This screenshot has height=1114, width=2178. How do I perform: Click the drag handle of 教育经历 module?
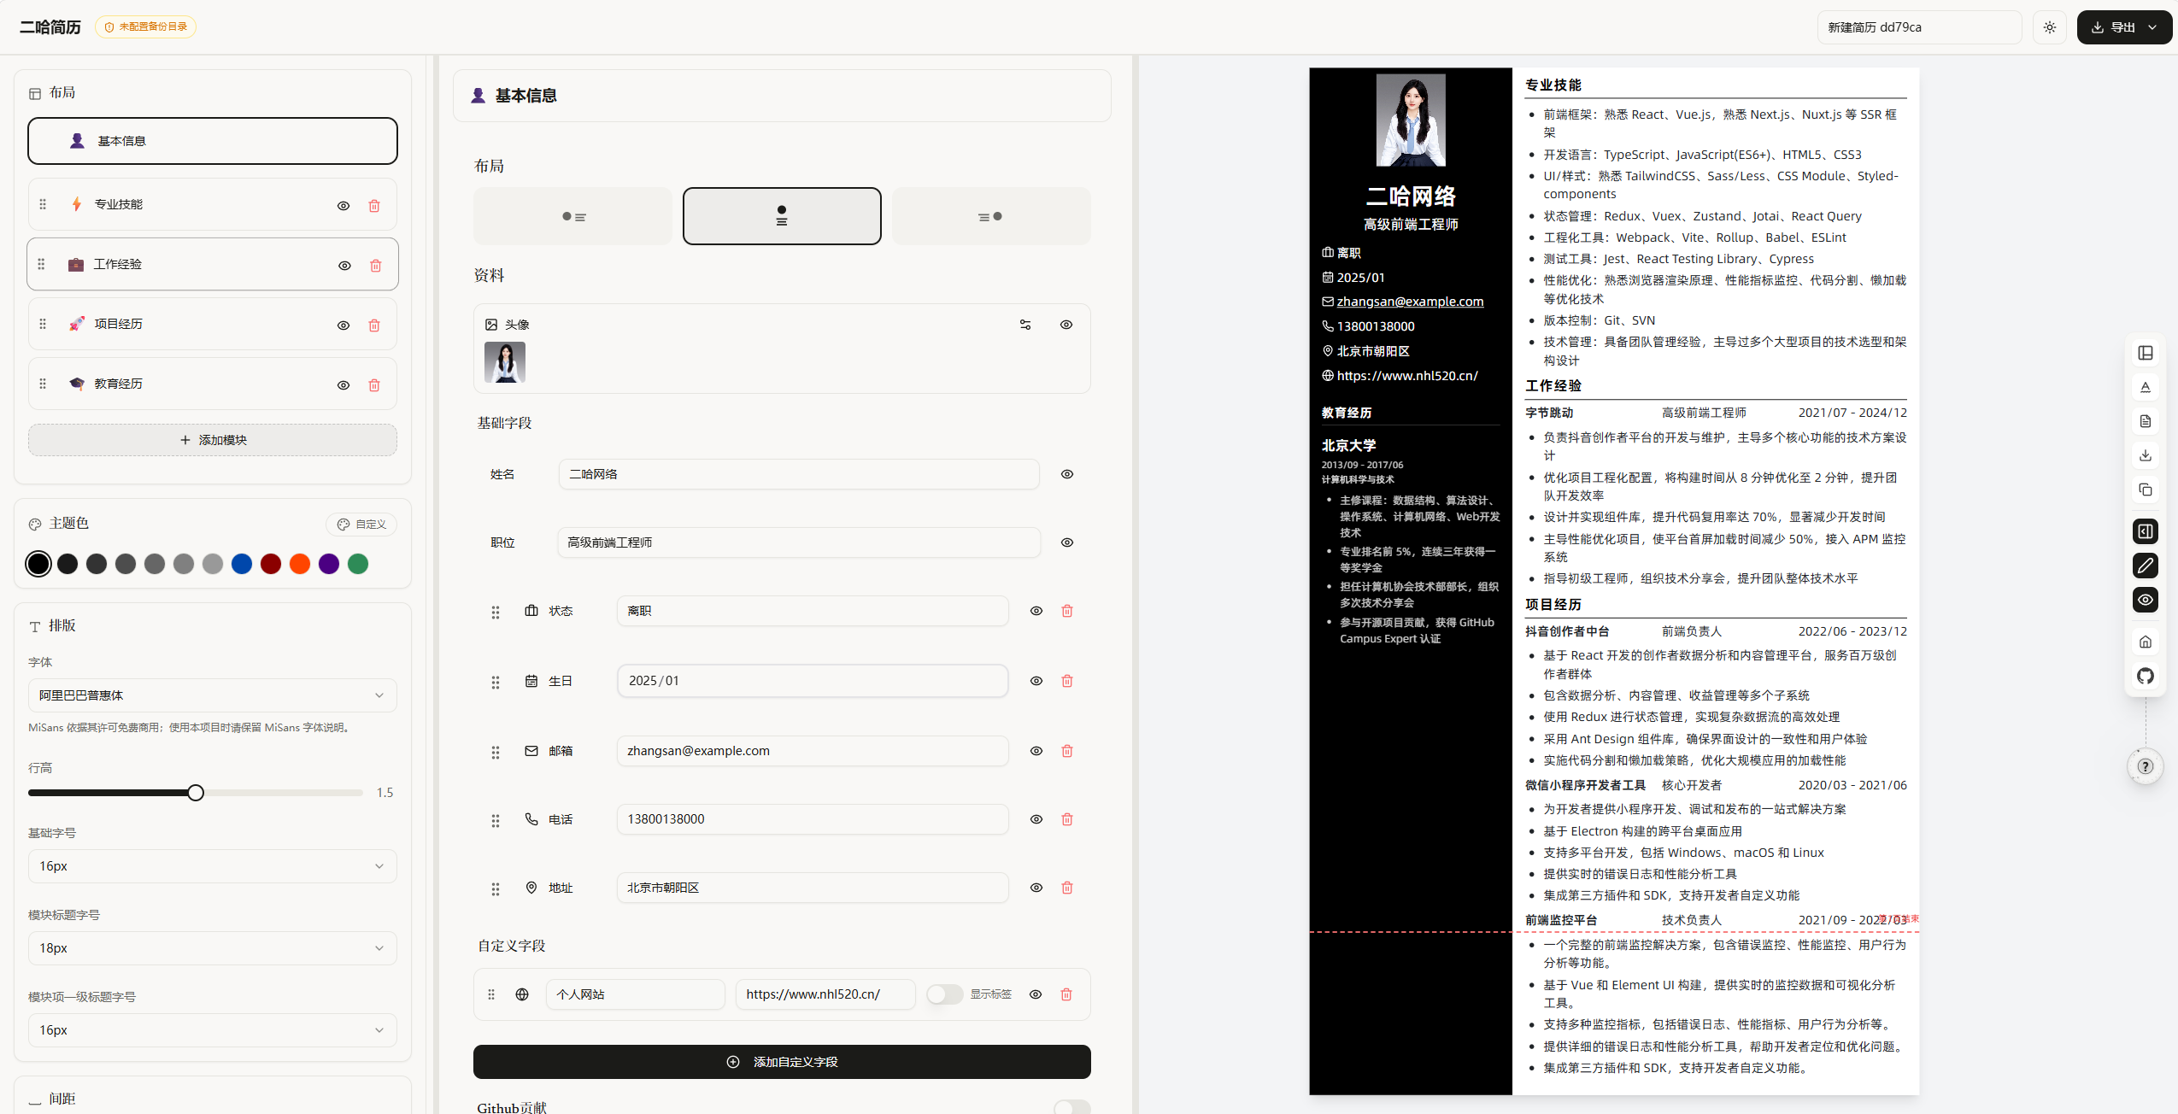(x=43, y=384)
